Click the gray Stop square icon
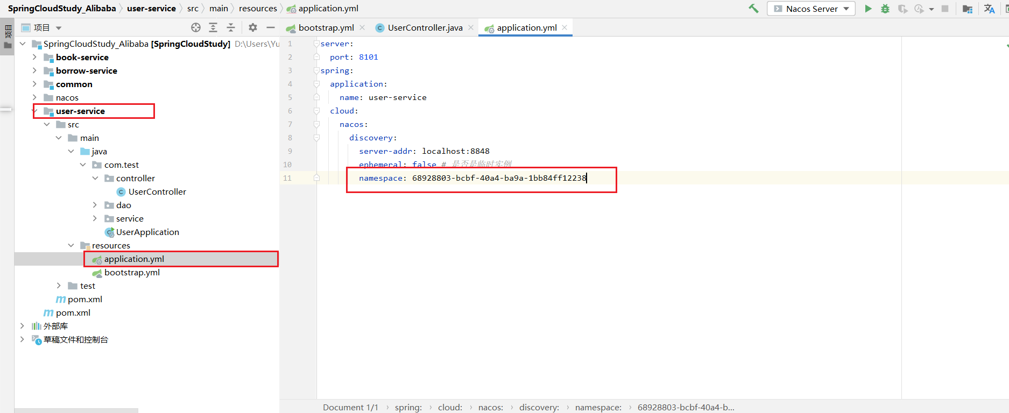1009x413 pixels. pos(945,9)
